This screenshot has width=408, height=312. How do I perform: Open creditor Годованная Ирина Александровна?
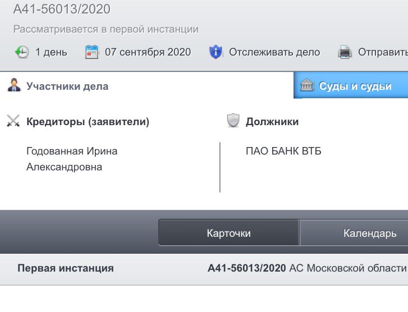click(x=72, y=159)
